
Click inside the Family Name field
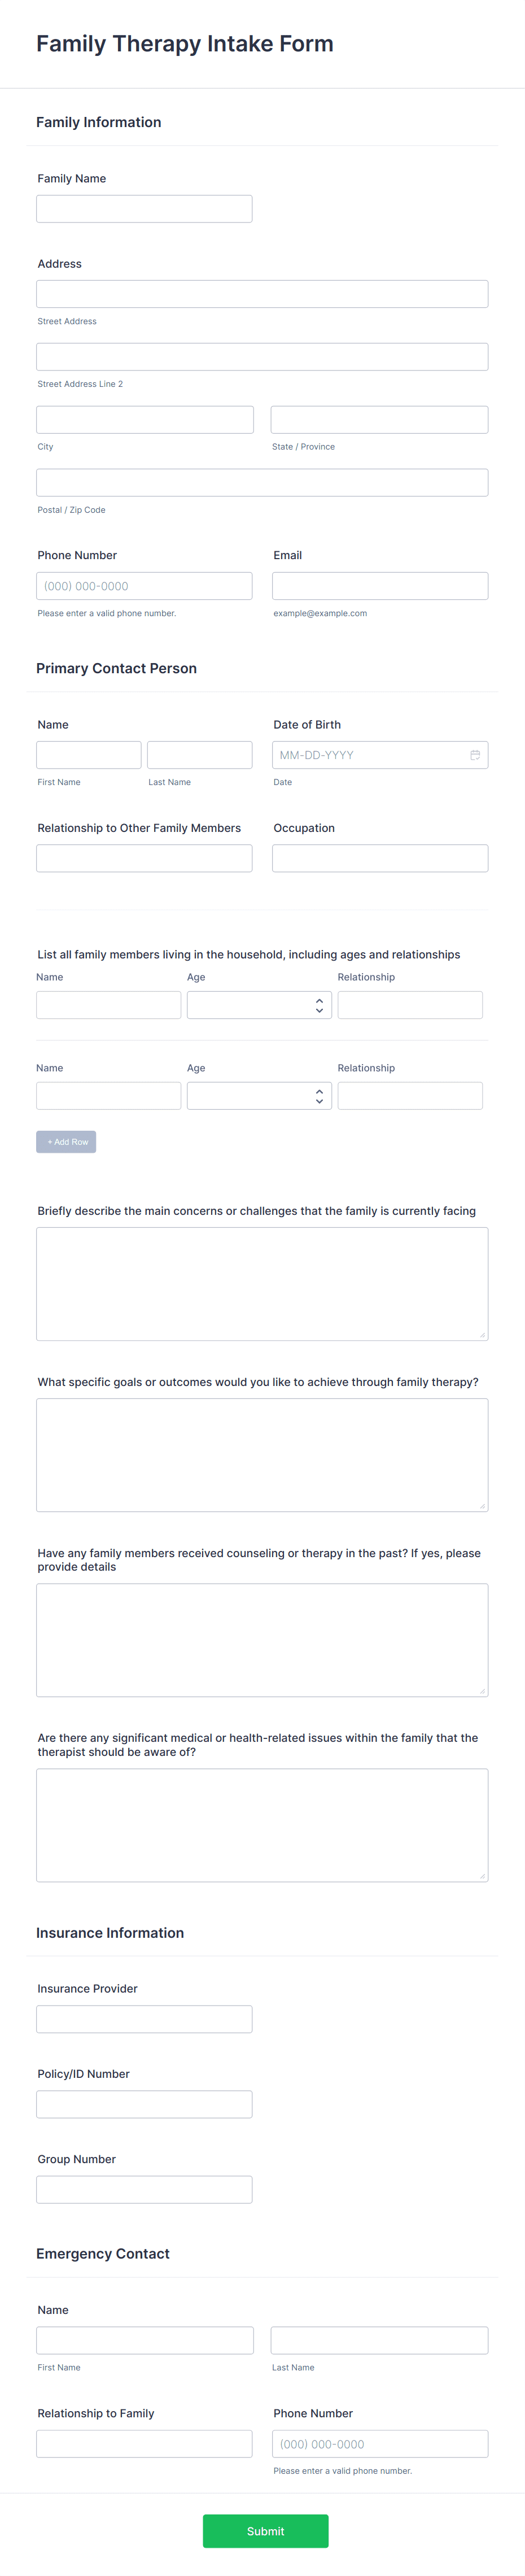144,208
